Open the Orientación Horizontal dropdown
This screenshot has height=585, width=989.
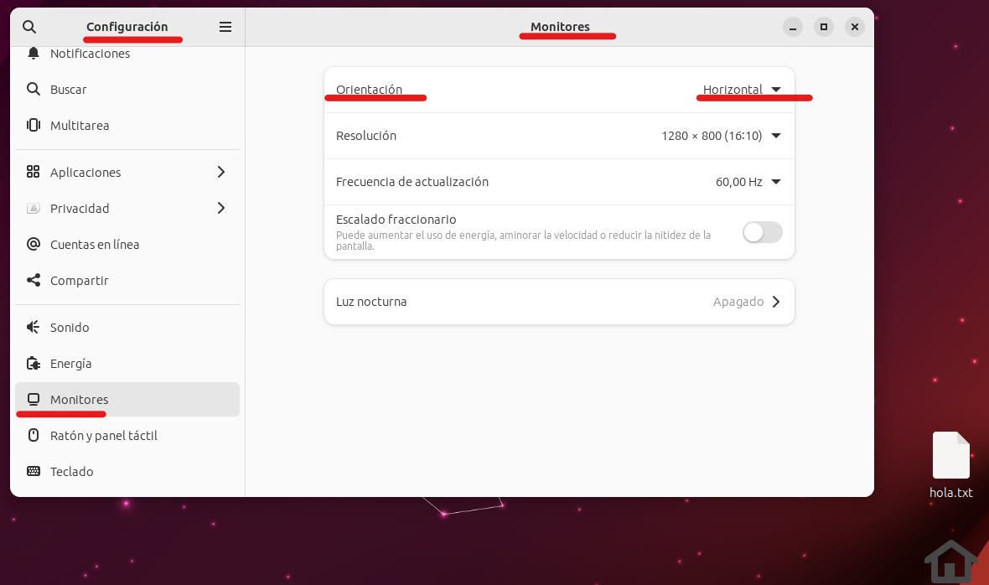(742, 90)
